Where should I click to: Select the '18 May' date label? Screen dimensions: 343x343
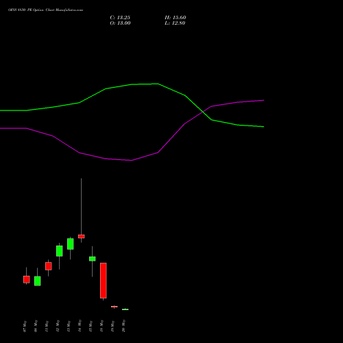[102, 326]
